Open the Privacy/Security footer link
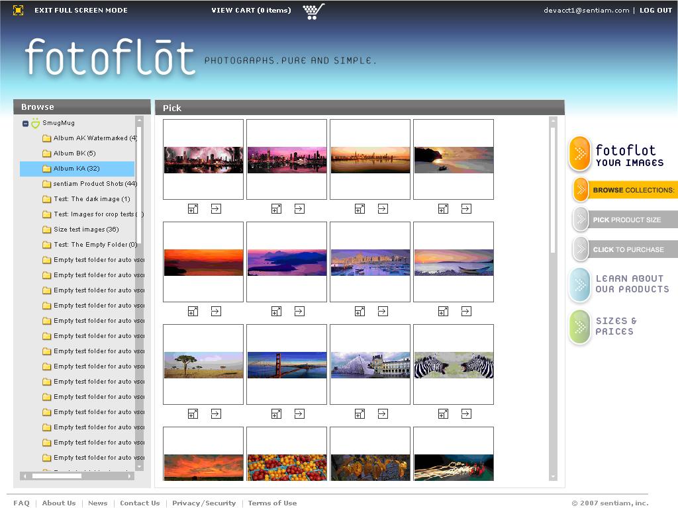This screenshot has width=678, height=508. (x=204, y=503)
